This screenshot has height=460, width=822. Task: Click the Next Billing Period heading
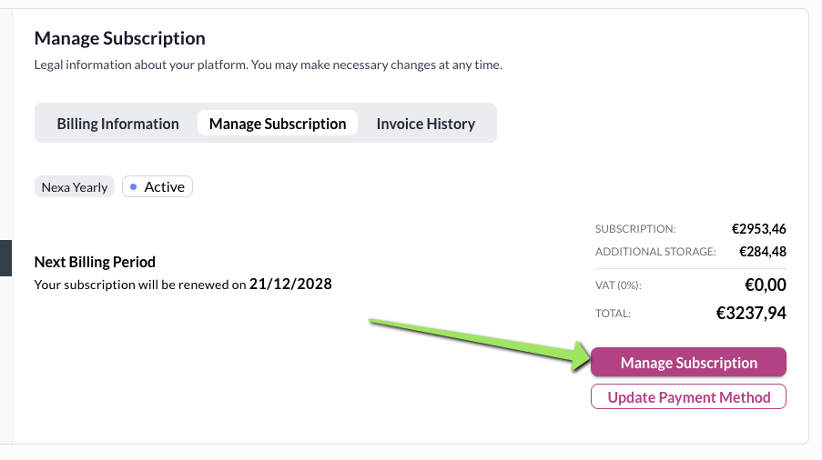95,262
